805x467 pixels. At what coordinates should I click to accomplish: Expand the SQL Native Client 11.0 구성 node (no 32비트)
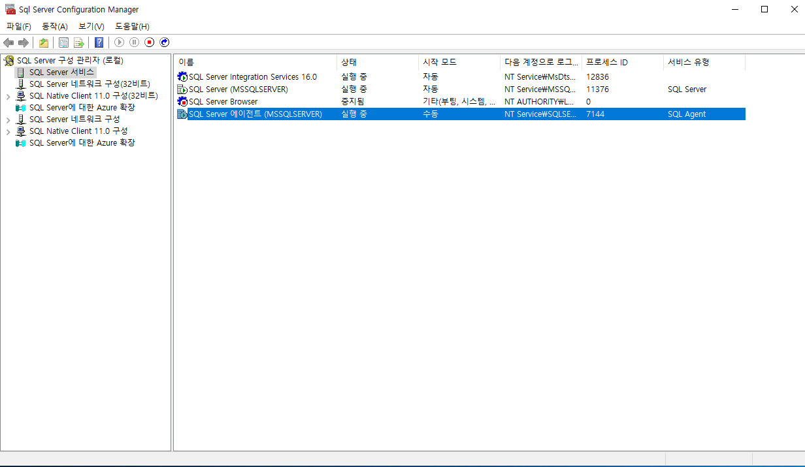[8, 131]
